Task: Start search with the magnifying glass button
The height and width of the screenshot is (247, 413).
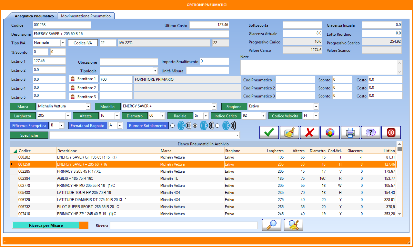Action: point(272,225)
